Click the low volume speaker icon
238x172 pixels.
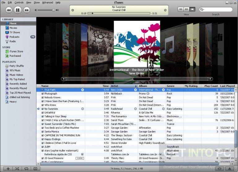pos(36,10)
